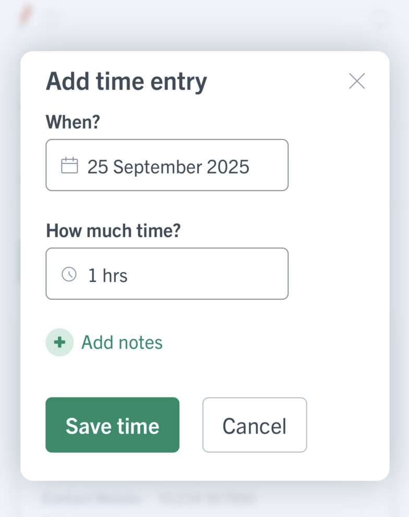Focus the 1 hrs duration field

pos(167,274)
